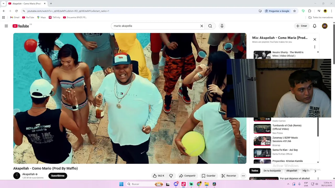335x188 pixels.
Task: Show more filter chips with arrow
Action: tap(315, 171)
